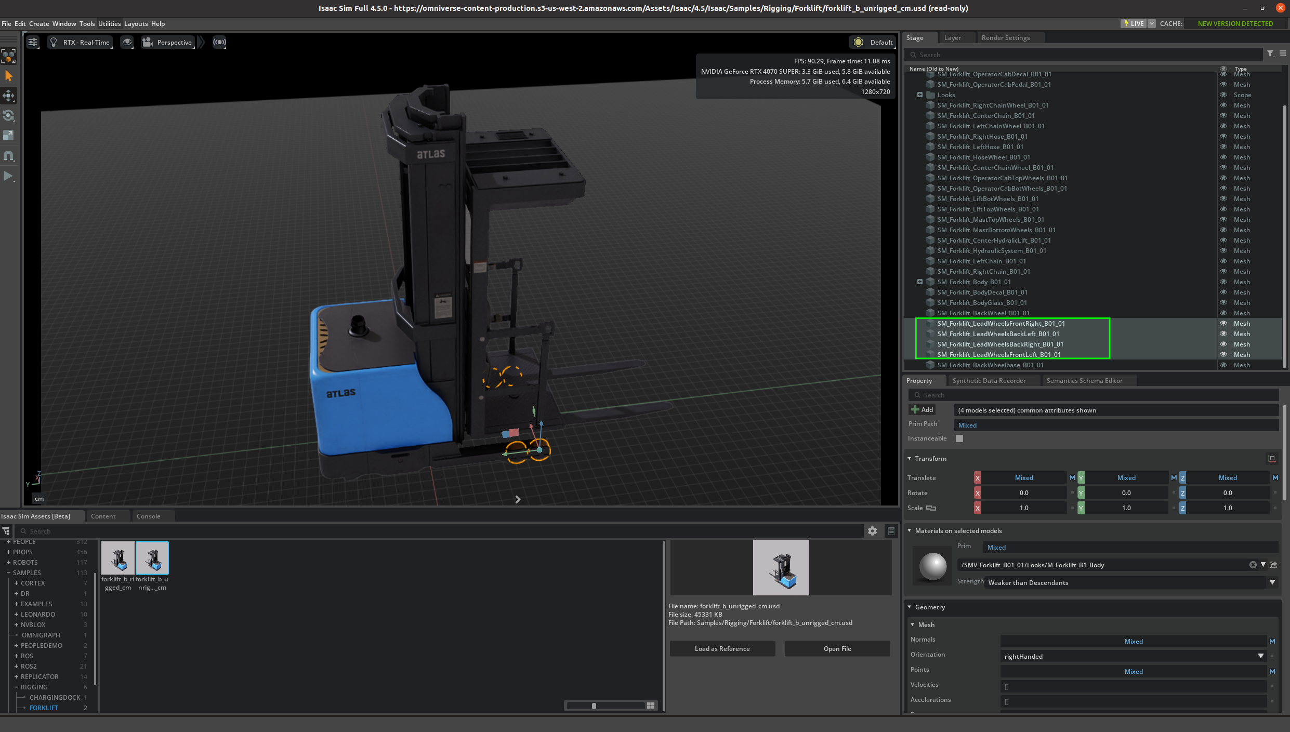This screenshot has width=1290, height=732.
Task: Click the locate material icon beside M_Forklift_B1_Body
Action: click(x=1273, y=565)
